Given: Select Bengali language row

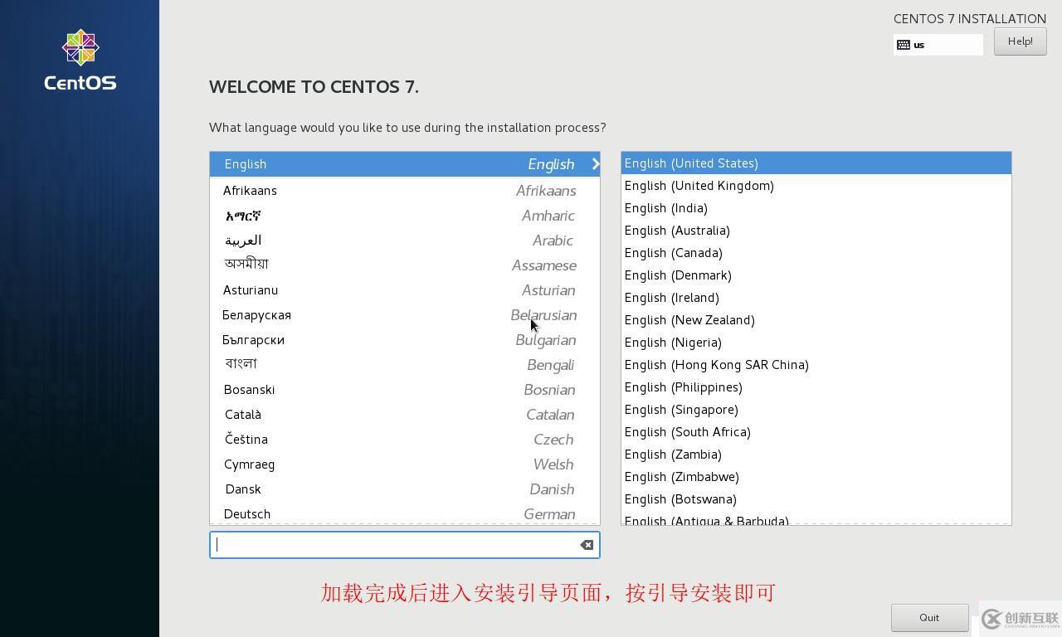Looking at the screenshot, I should [405, 365].
